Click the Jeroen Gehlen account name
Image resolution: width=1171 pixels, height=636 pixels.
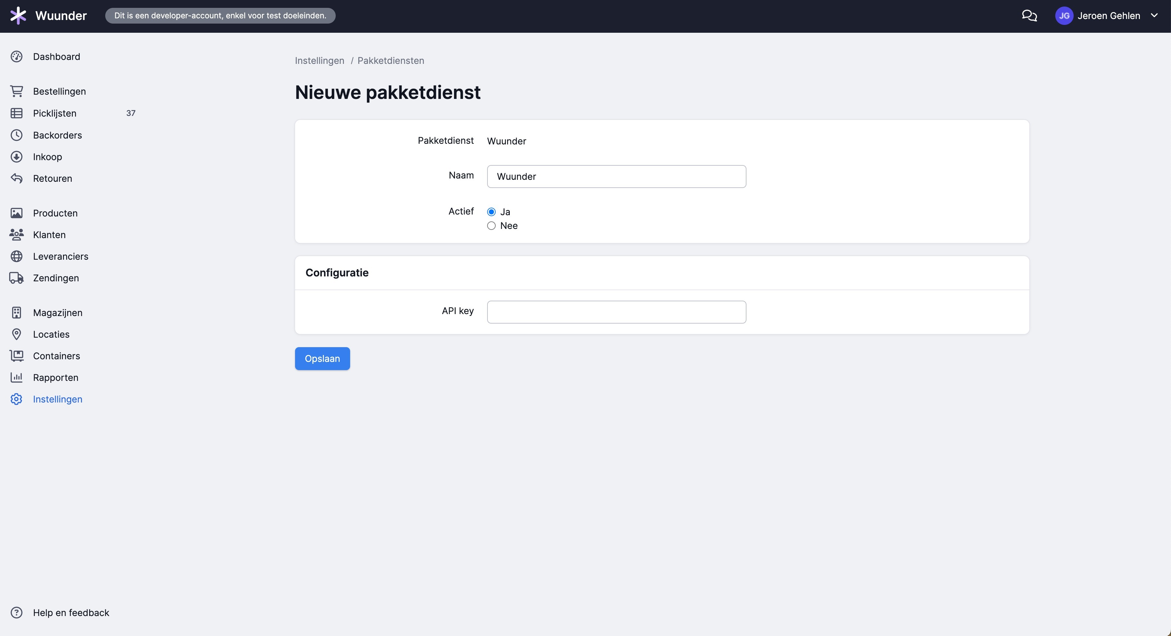1109,16
